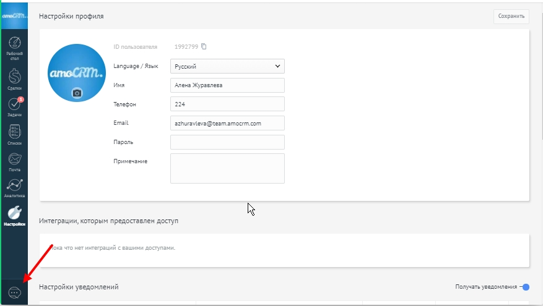Open the Списки lists icon
This screenshot has width=543, height=306.
pos(15,133)
